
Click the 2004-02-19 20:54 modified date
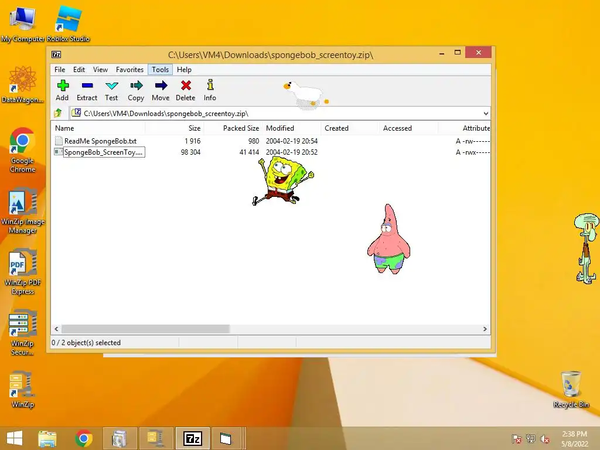coord(292,141)
